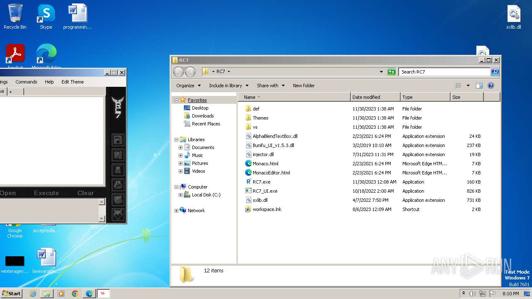Select the workspace.lnk shortcut
This screenshot has width=532, height=299.
click(267, 209)
